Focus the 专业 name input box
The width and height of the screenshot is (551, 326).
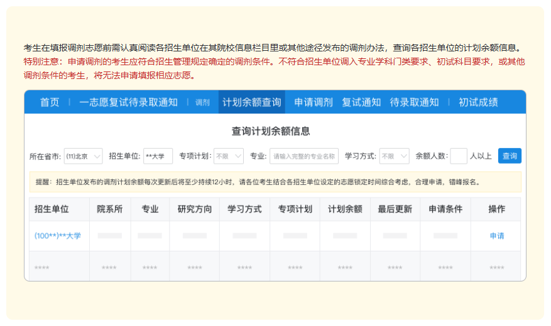[x=304, y=156]
